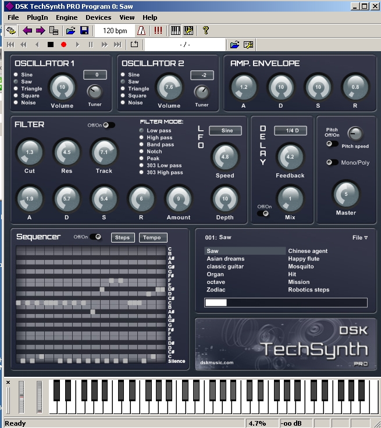The width and height of the screenshot is (381, 428).
Task: Toggle the Mono/Poly switch
Action: tap(332, 162)
